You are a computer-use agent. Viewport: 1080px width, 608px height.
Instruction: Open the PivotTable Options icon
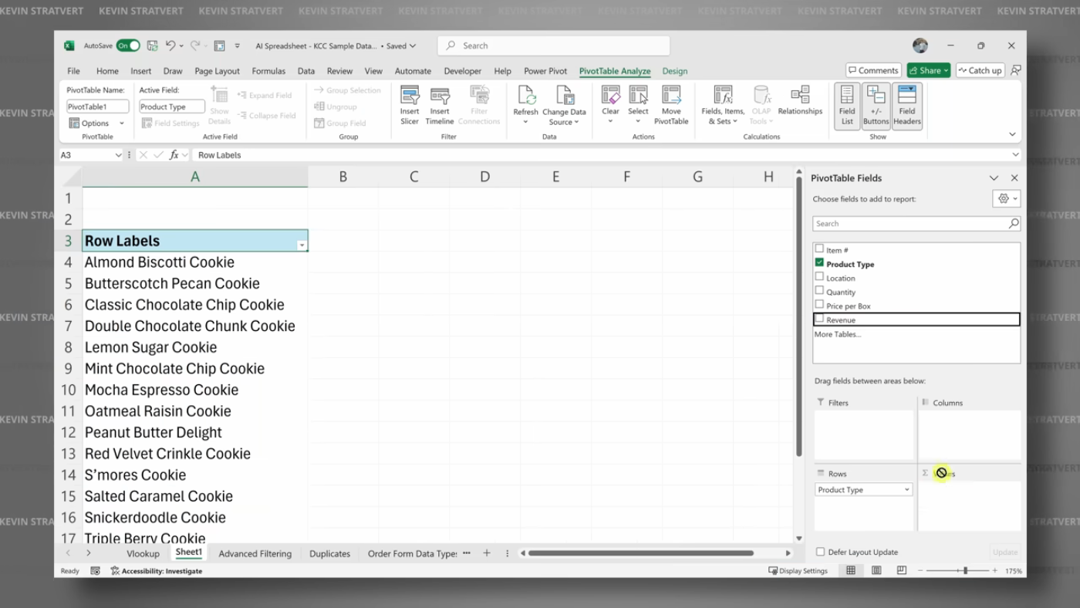click(x=74, y=123)
